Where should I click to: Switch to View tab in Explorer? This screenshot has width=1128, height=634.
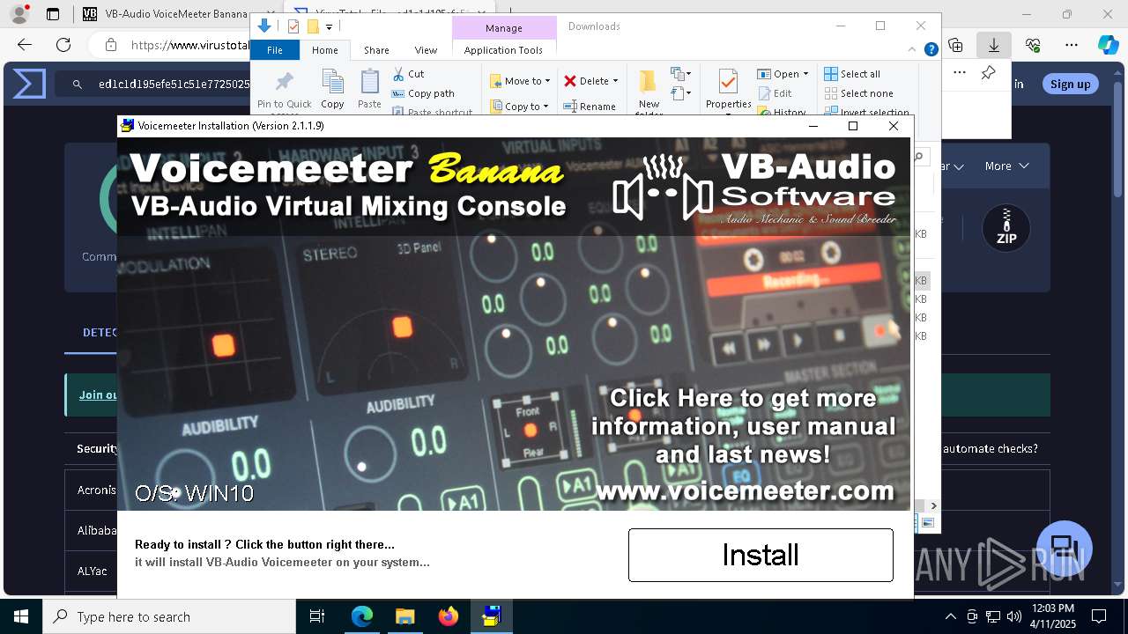click(426, 50)
